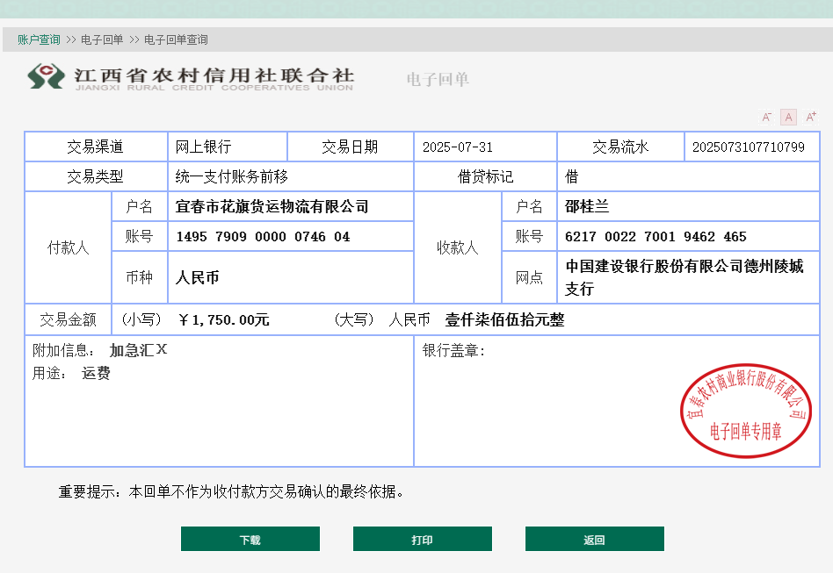Viewport: 833px width, 573px height.
Task: Click payee account 6217 0022 7001 9462 465
Action: coord(656,237)
